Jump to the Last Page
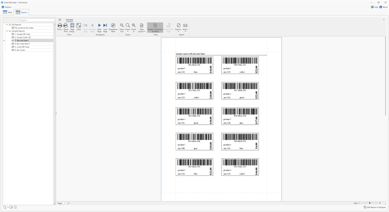The width and height of the screenshot is (389, 212). tap(105, 27)
